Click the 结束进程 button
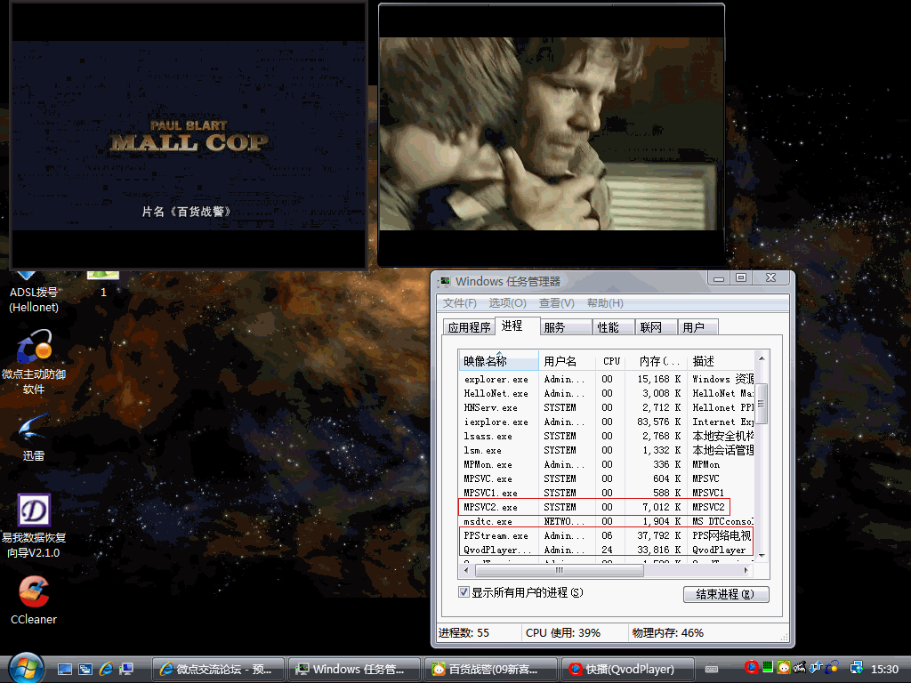Screen dimensions: 911x683 [x=726, y=594]
